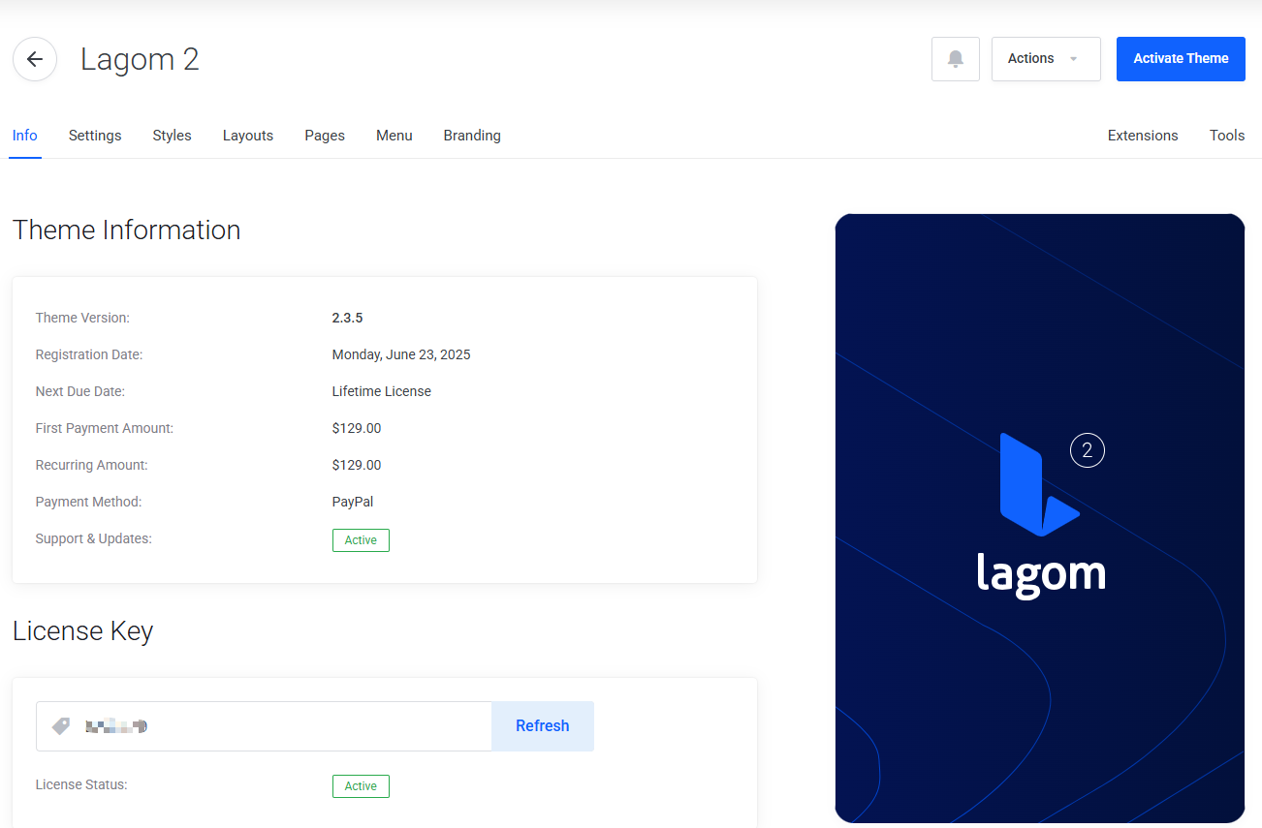The image size is (1262, 828).
Task: Select the Layouts tab
Action: coord(248,136)
